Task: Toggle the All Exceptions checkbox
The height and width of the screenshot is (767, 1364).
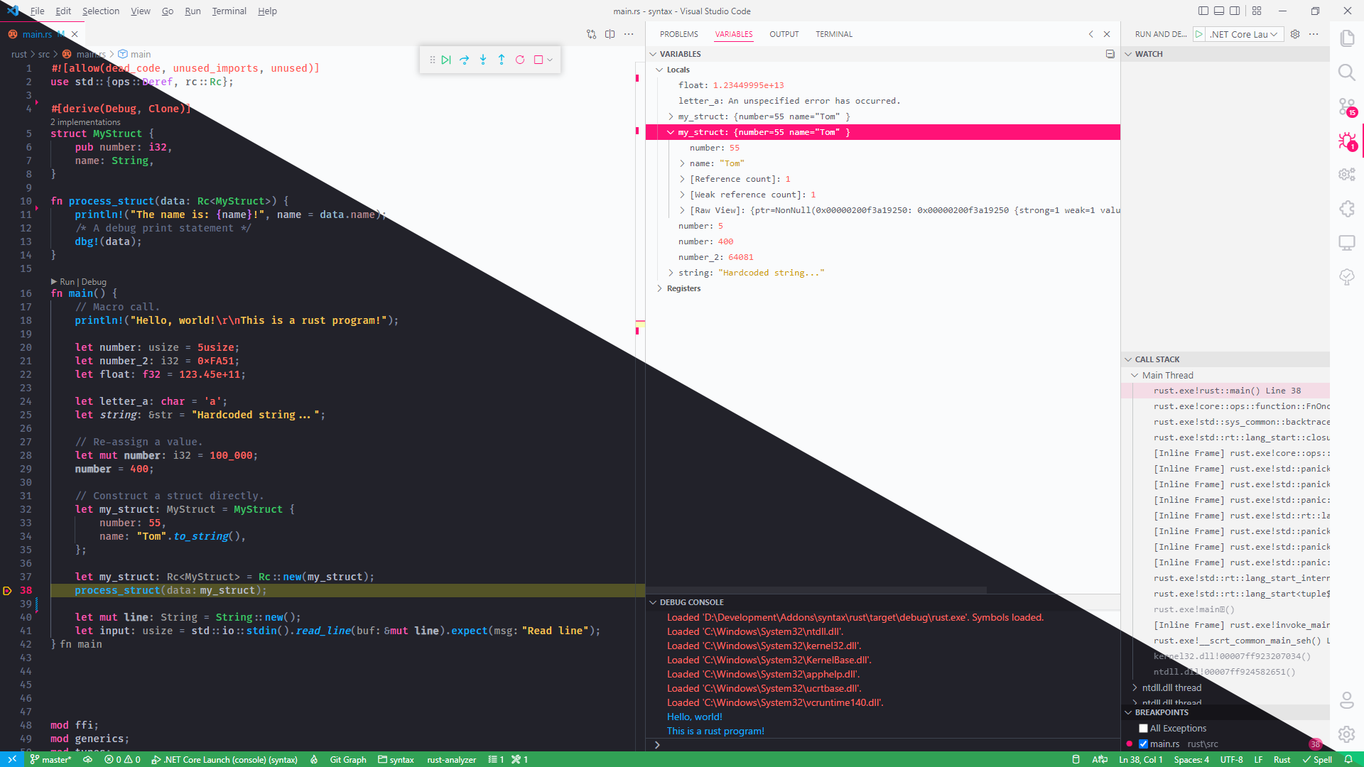Action: [x=1144, y=728]
